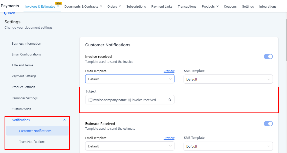
Task: Open Reminder Settings in sidebar
Action: coord(25,98)
